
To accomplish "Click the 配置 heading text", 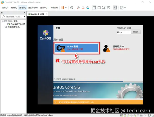I will coord(58,28).
